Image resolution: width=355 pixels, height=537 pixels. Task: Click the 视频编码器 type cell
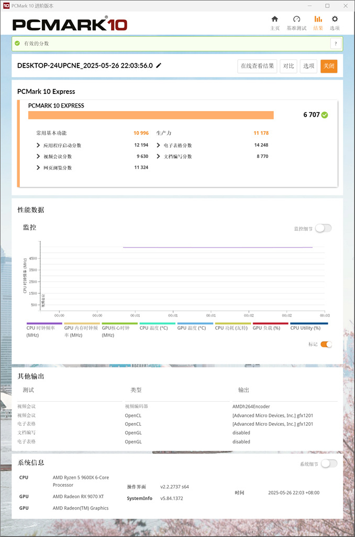pos(136,406)
